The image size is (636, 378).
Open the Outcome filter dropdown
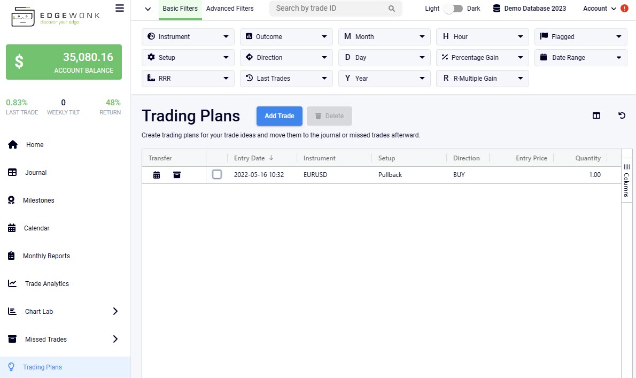pyautogui.click(x=286, y=36)
